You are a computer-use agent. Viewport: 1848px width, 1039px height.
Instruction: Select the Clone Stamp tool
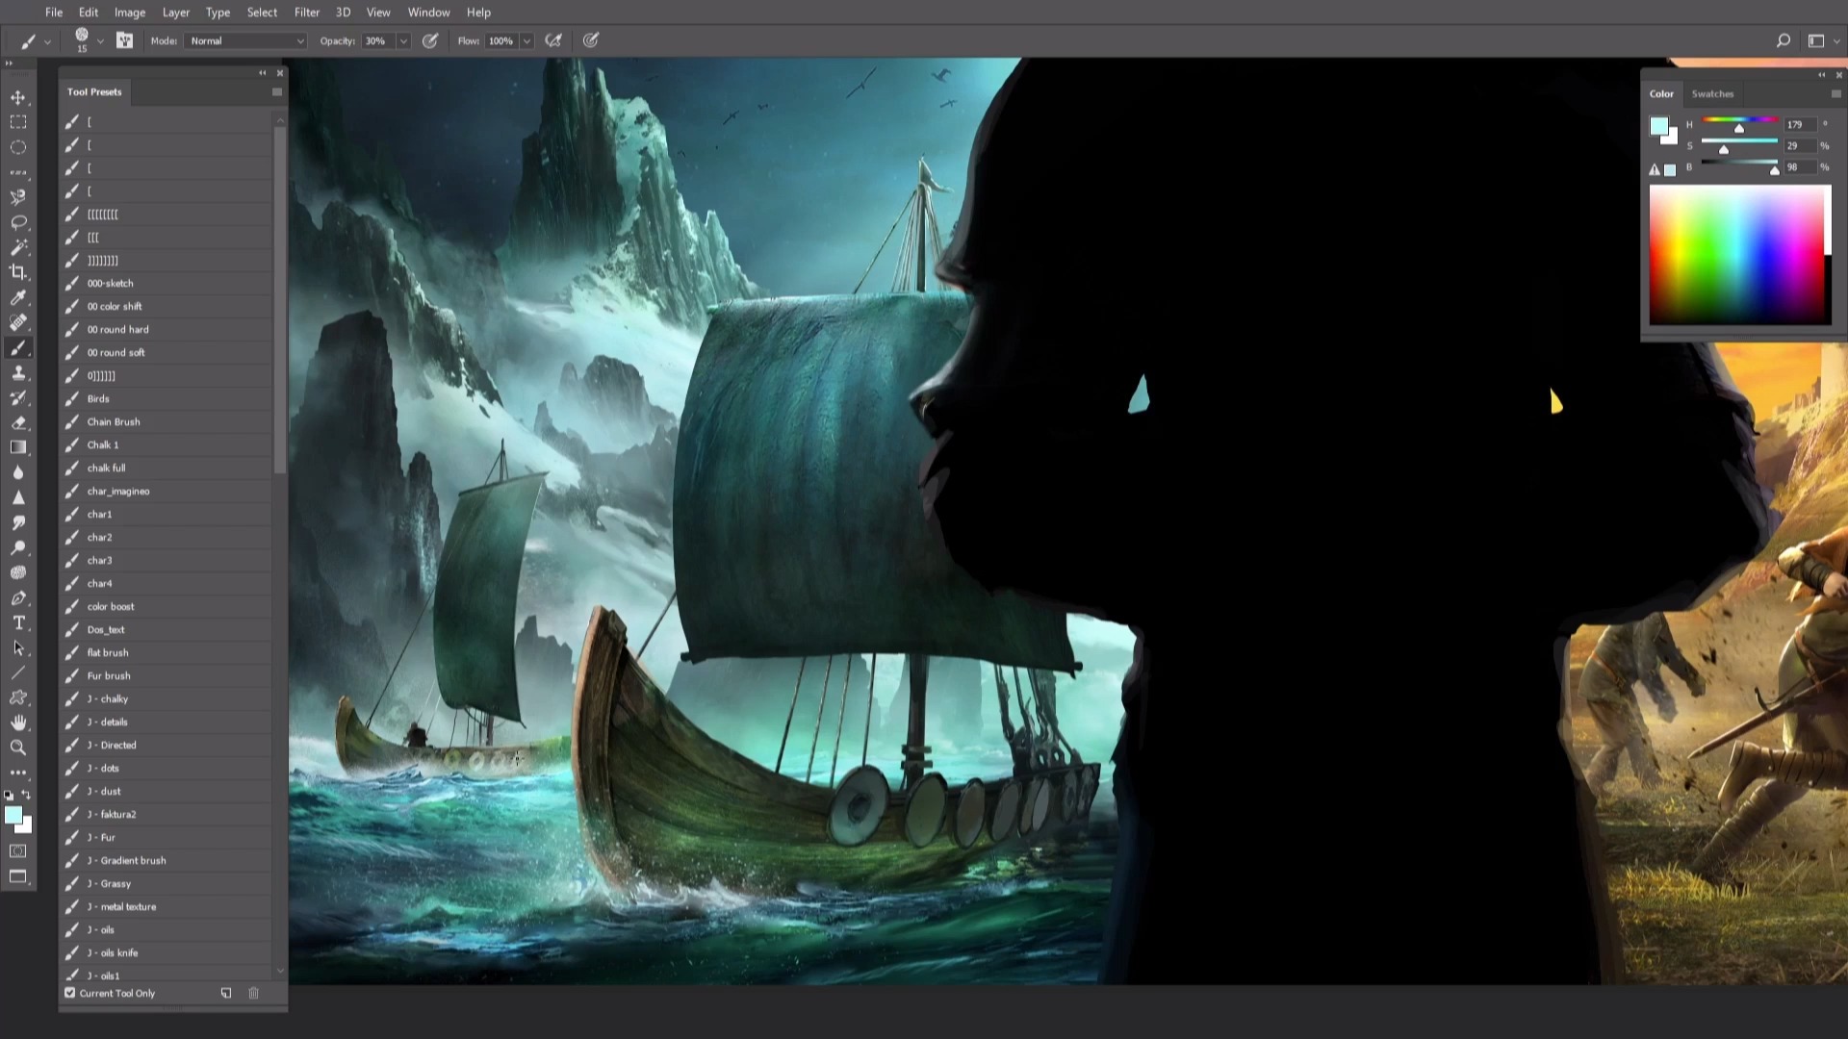pyautogui.click(x=18, y=372)
